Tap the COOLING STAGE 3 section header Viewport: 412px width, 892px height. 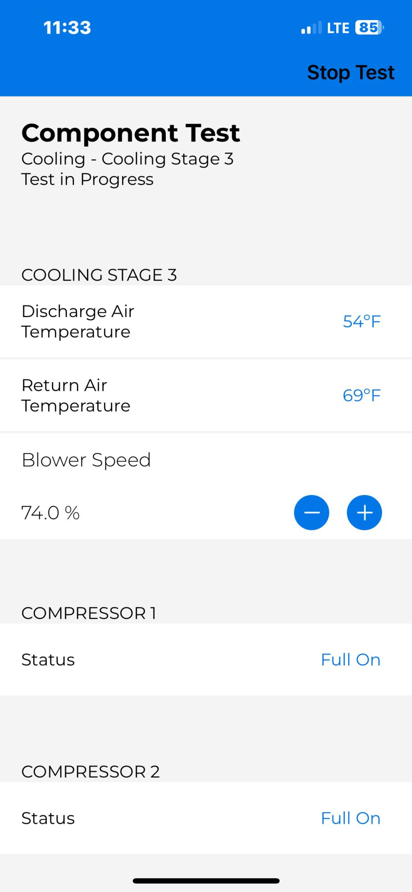99,275
